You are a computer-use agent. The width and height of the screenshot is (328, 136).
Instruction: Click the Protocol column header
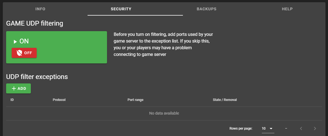[x=59, y=100]
